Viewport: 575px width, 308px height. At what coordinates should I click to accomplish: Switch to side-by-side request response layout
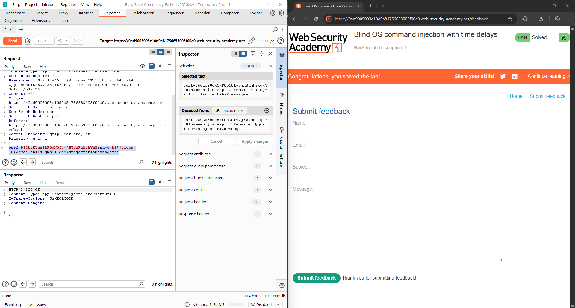click(153, 52)
